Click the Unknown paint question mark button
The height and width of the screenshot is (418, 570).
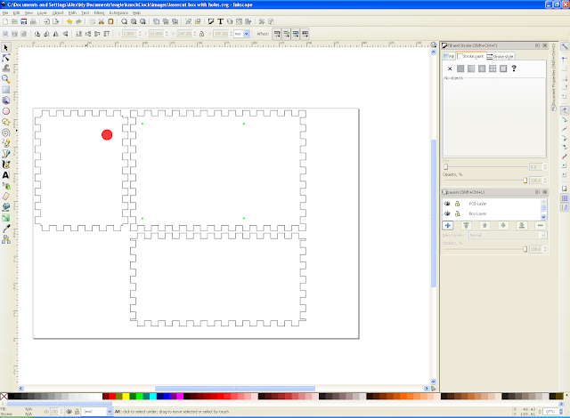pos(514,68)
